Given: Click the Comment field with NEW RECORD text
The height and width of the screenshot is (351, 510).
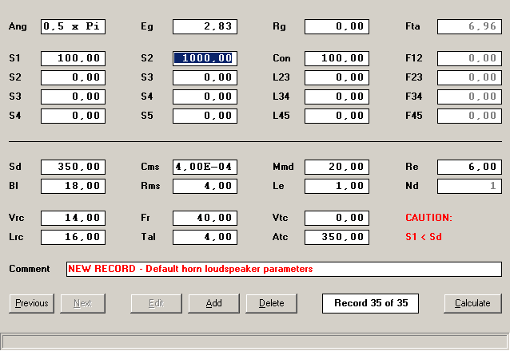Looking at the screenshot, I should pyautogui.click(x=284, y=269).
